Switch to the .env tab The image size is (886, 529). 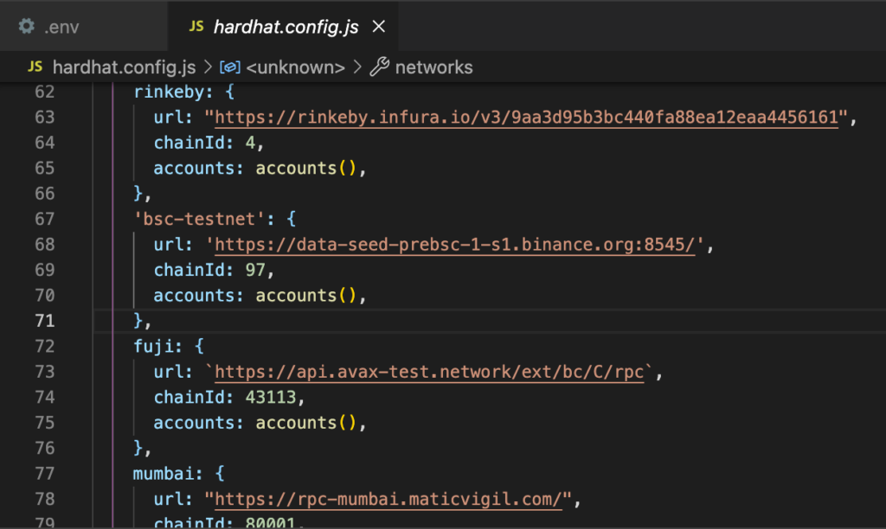[84, 27]
